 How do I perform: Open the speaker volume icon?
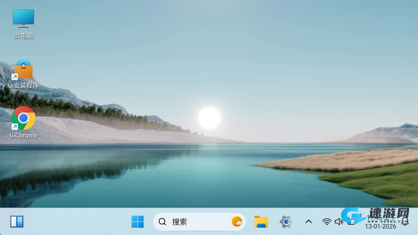[339, 222]
